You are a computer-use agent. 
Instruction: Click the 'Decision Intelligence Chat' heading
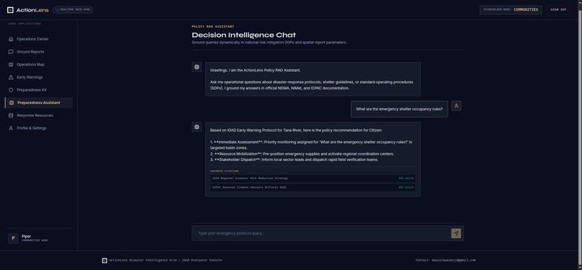coord(244,35)
